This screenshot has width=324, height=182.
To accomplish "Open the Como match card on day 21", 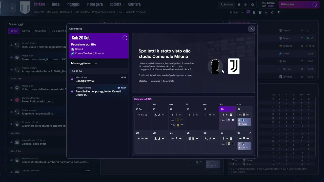I will pyautogui.click(x=244, y=122).
